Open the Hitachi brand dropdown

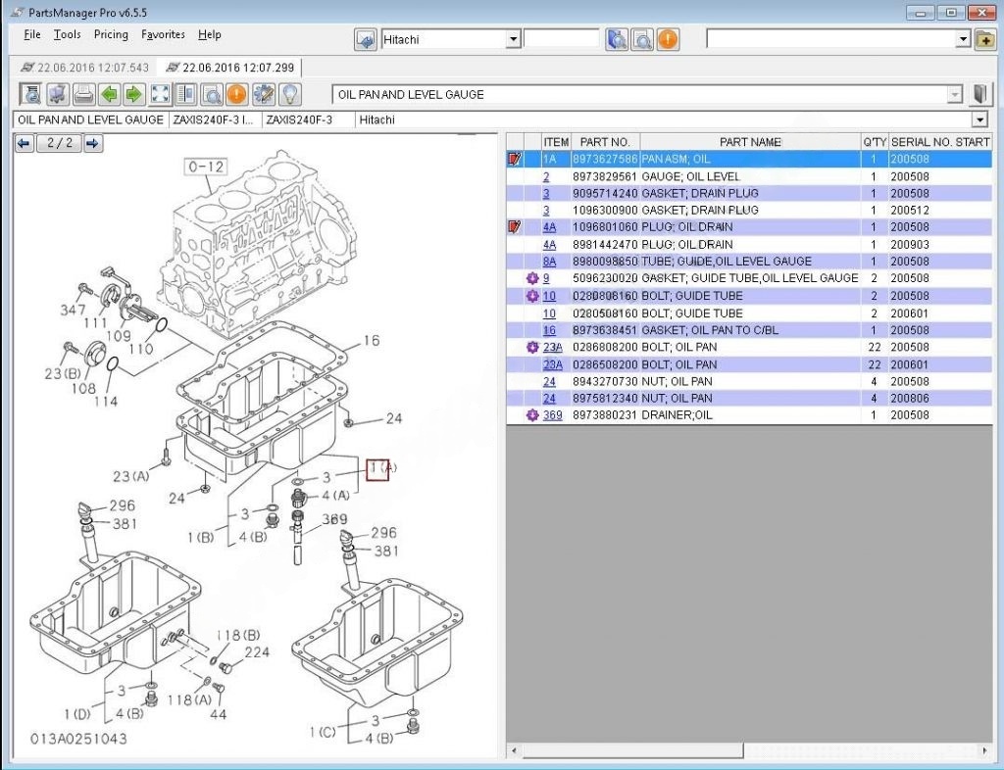pos(513,39)
